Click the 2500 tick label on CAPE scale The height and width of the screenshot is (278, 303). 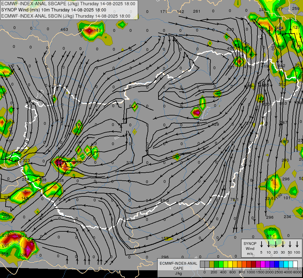tap(279, 272)
